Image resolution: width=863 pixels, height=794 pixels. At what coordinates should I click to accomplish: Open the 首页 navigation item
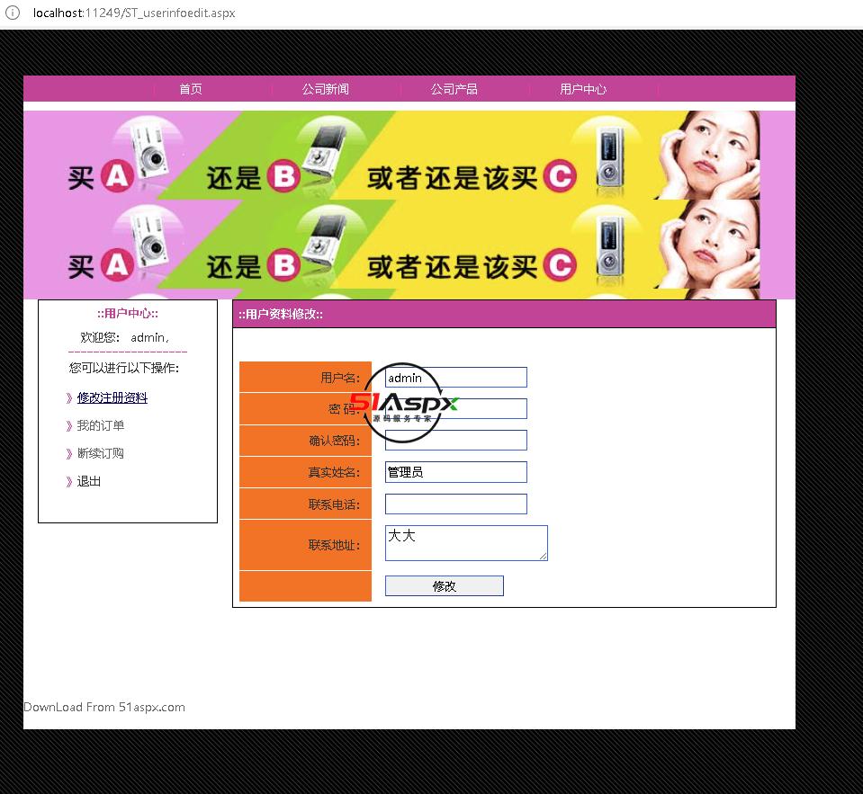point(191,89)
